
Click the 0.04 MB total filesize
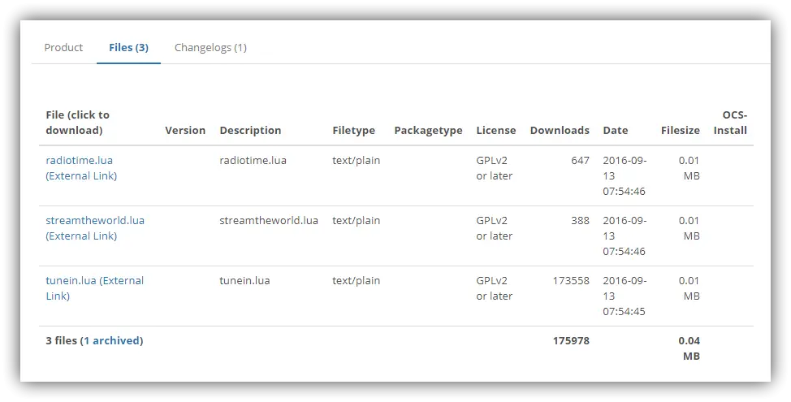(x=689, y=348)
